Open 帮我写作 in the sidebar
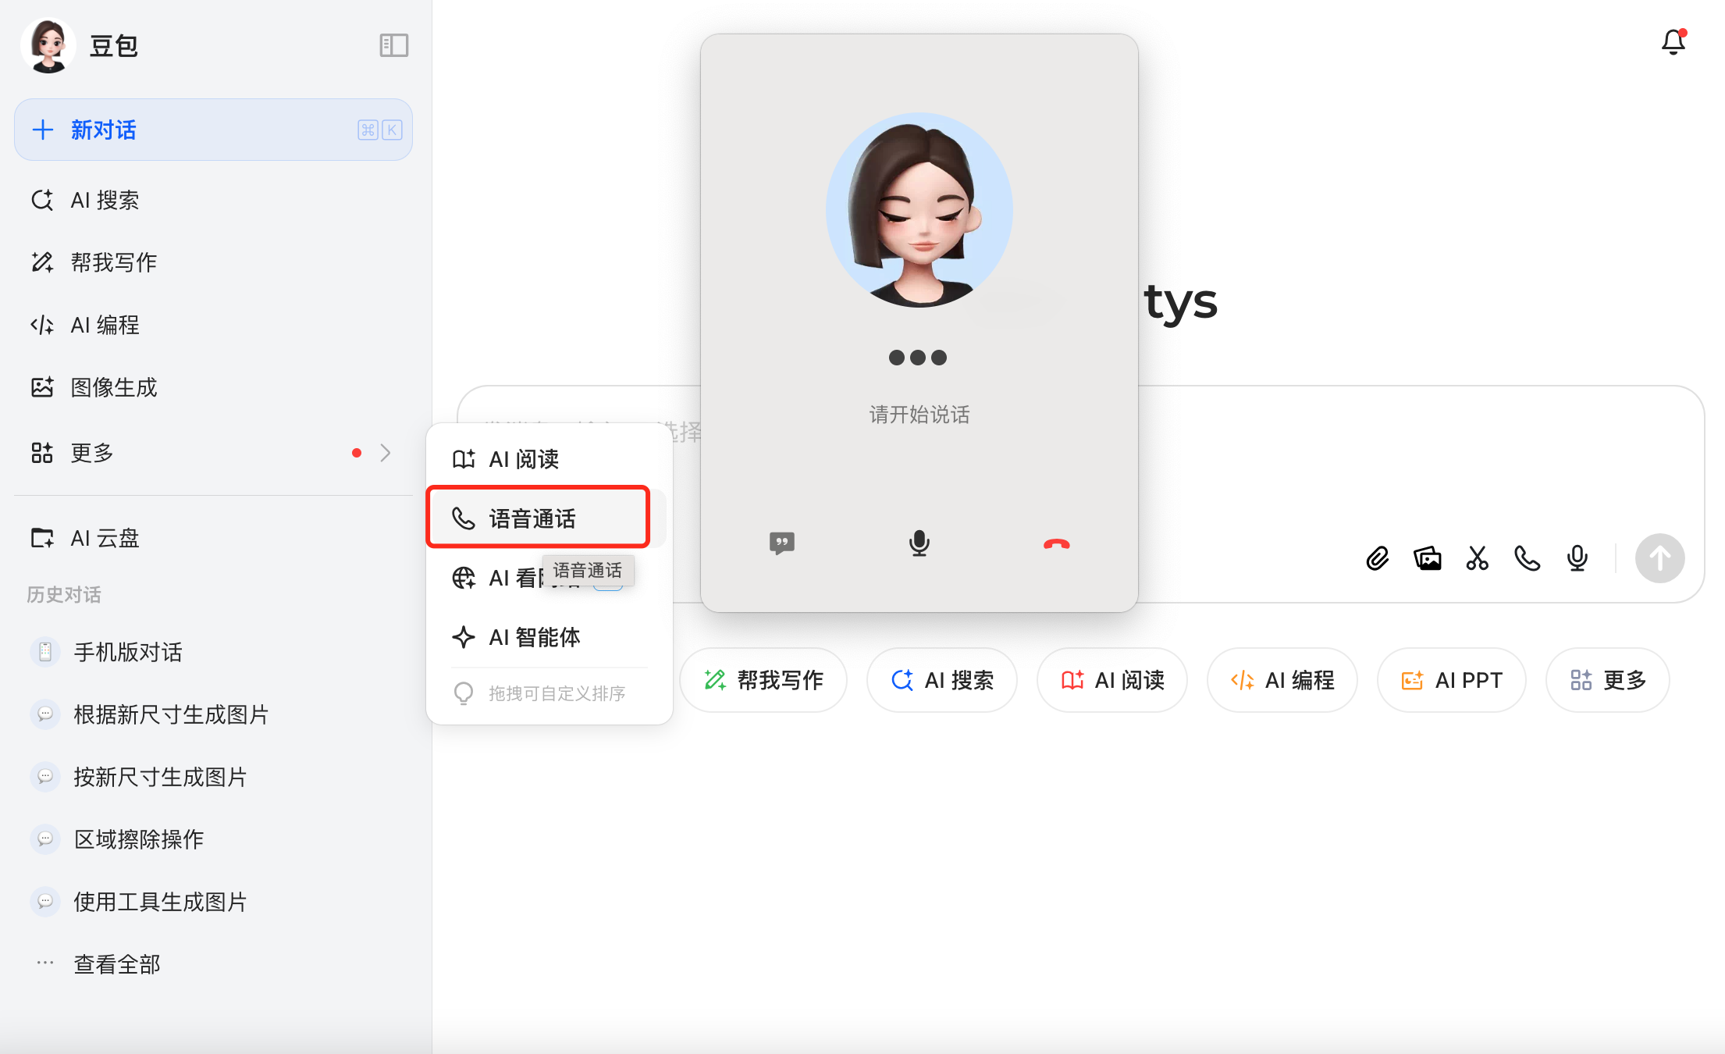The height and width of the screenshot is (1054, 1725). (213, 262)
